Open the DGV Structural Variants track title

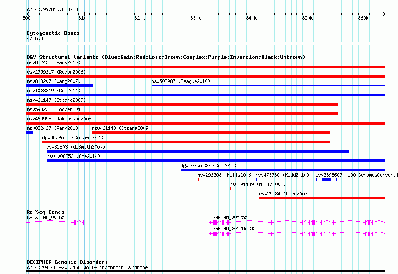[165, 57]
